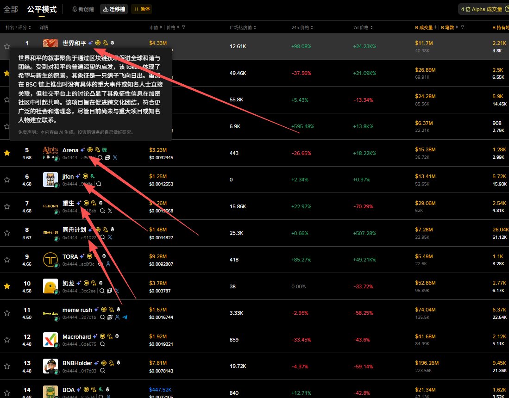
Task: Click search icon in 奶龙 row
Action: click(102, 291)
